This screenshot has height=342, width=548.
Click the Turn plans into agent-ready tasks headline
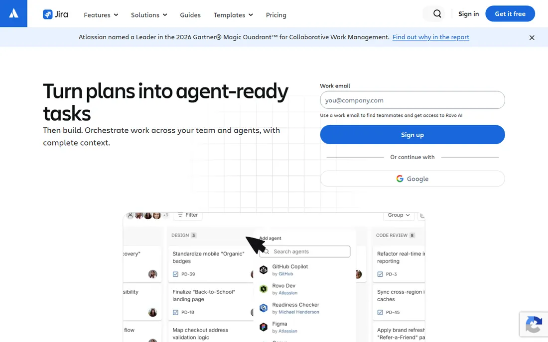click(x=165, y=102)
